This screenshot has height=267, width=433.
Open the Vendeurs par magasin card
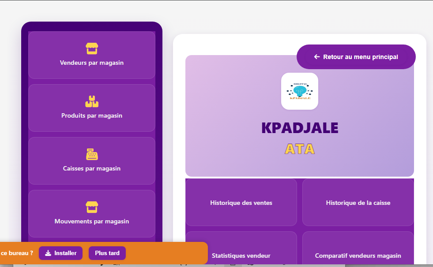click(92, 55)
